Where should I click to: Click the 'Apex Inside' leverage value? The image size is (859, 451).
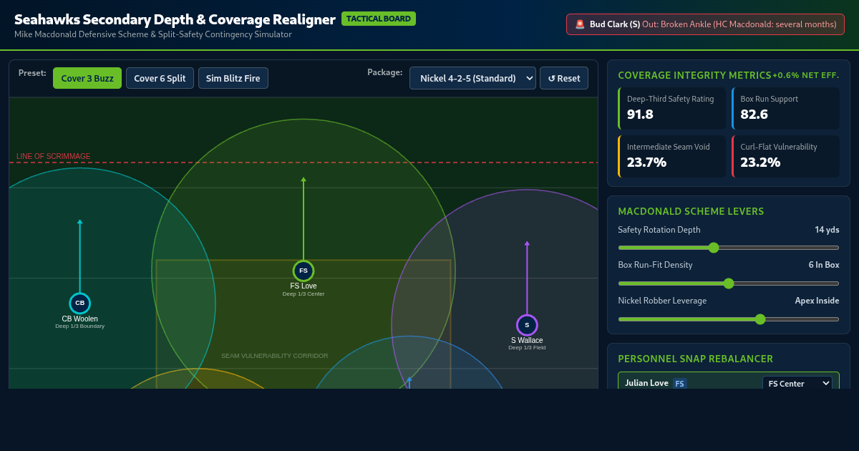point(817,301)
